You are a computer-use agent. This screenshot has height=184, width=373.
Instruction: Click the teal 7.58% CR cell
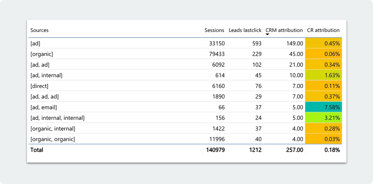pos(324,107)
